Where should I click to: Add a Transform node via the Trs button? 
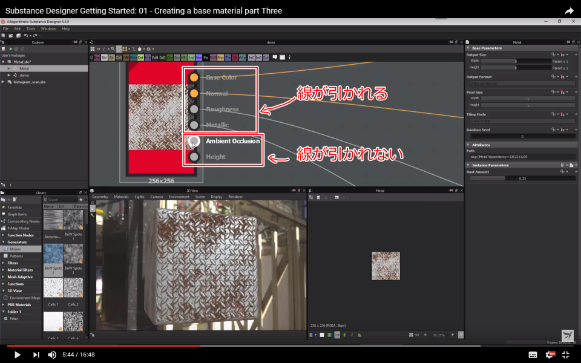point(228,58)
